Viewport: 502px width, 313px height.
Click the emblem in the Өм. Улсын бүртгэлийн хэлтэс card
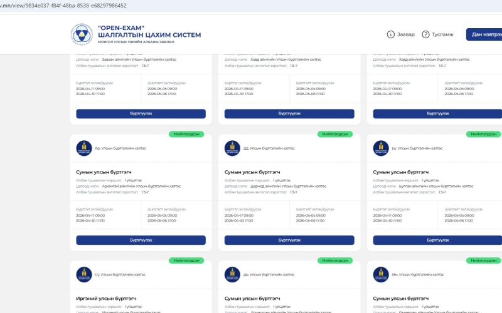(x=380, y=274)
